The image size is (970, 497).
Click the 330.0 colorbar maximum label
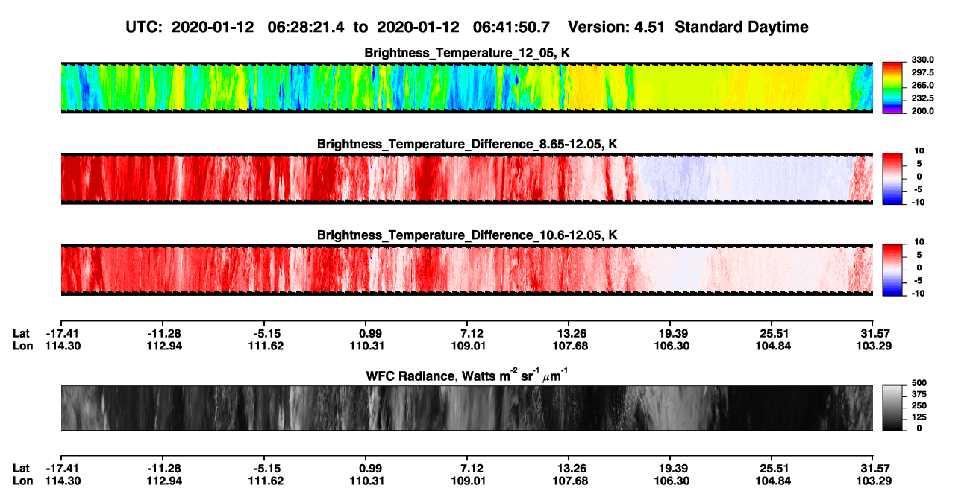click(921, 60)
